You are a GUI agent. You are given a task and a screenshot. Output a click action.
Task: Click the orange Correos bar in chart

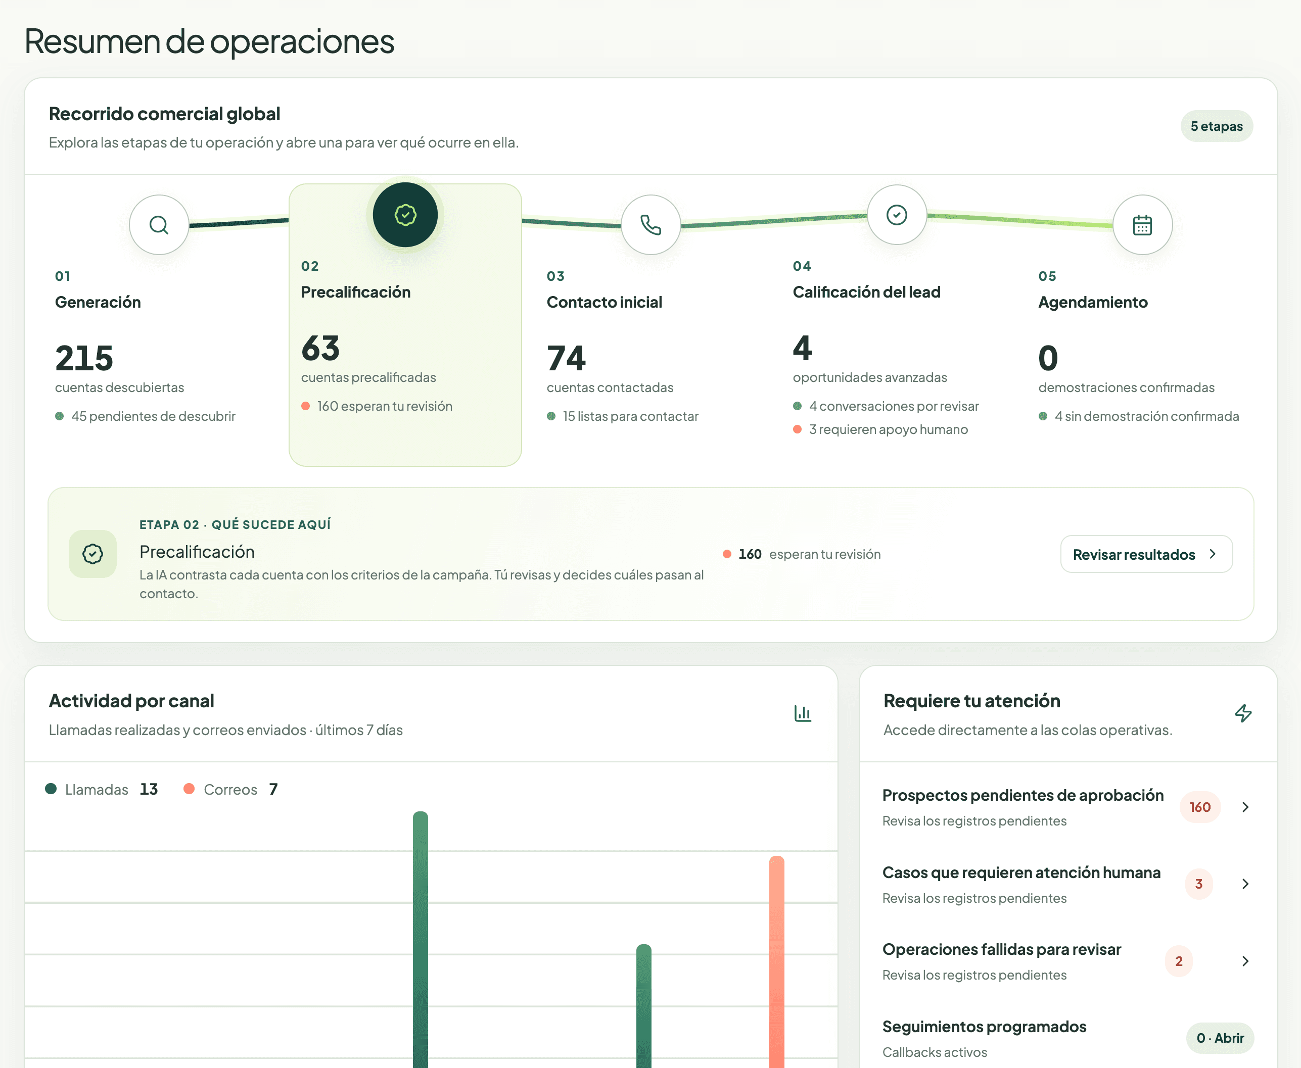[x=777, y=961]
